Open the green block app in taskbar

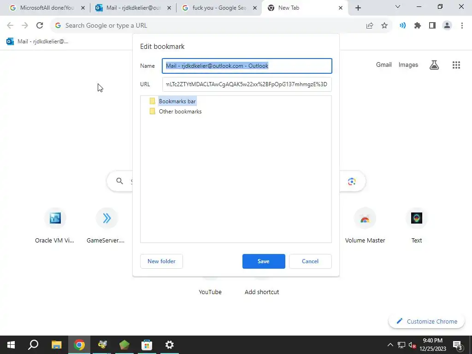124,345
